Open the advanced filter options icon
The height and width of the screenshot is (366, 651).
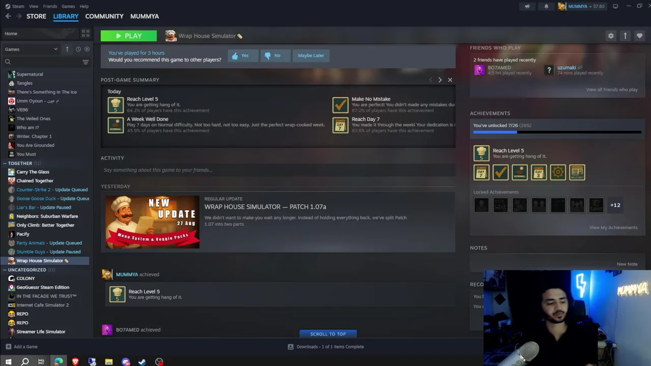point(85,62)
